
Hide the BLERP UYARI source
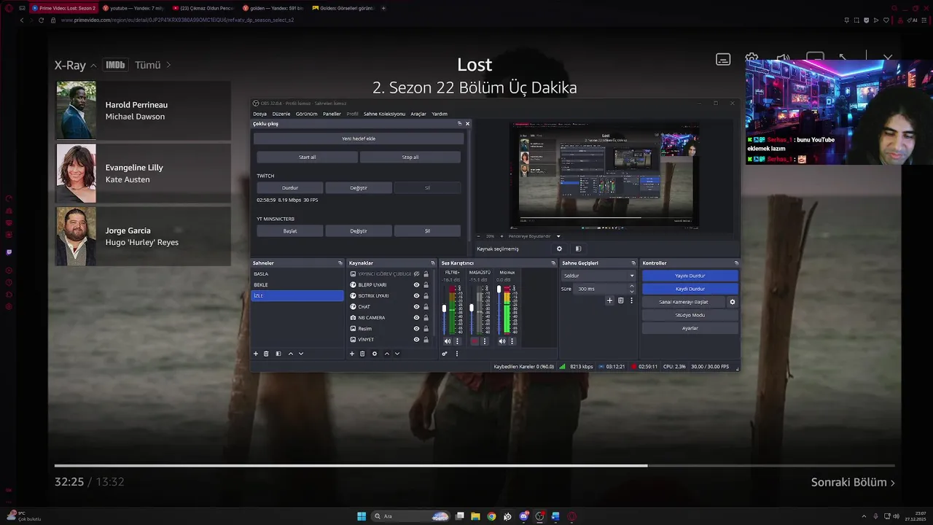point(416,285)
